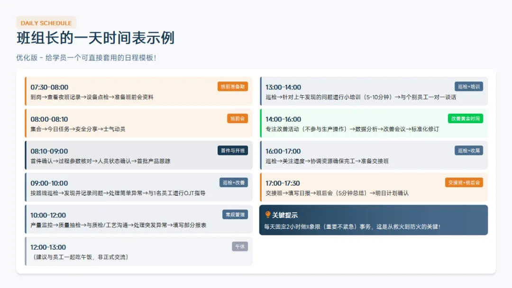The width and height of the screenshot is (512, 288).
Task: Select the 10:00-12:00 time label
Action: [48, 215]
